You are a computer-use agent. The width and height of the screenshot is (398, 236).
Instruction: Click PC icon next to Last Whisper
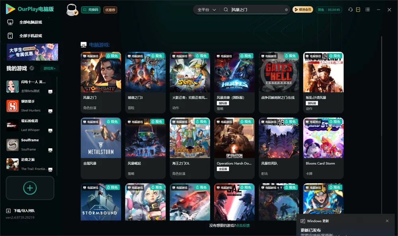[x=50, y=130]
